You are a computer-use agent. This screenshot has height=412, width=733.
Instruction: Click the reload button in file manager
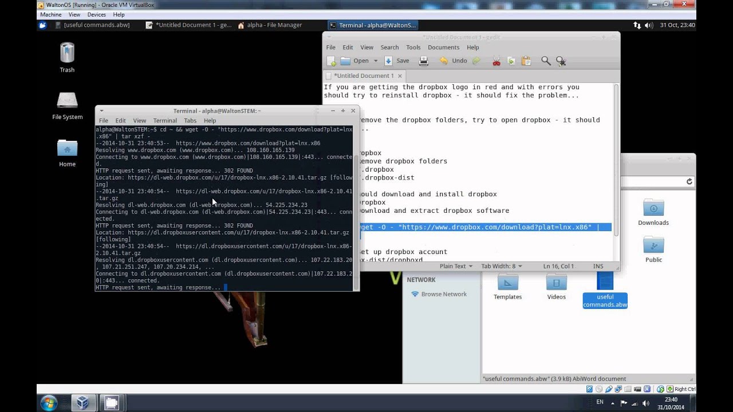pos(689,181)
